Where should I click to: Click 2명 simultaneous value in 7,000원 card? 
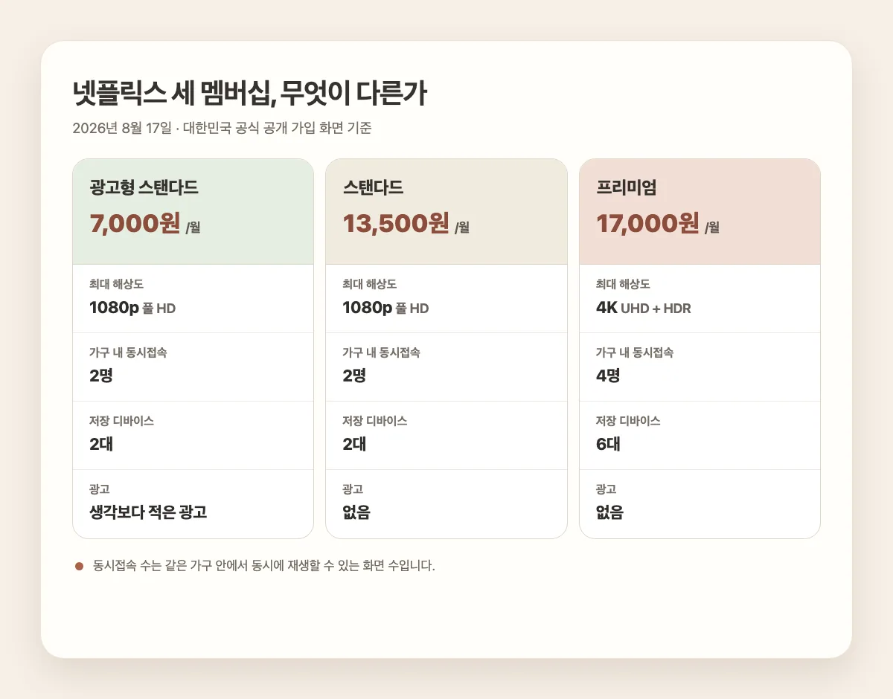click(100, 376)
